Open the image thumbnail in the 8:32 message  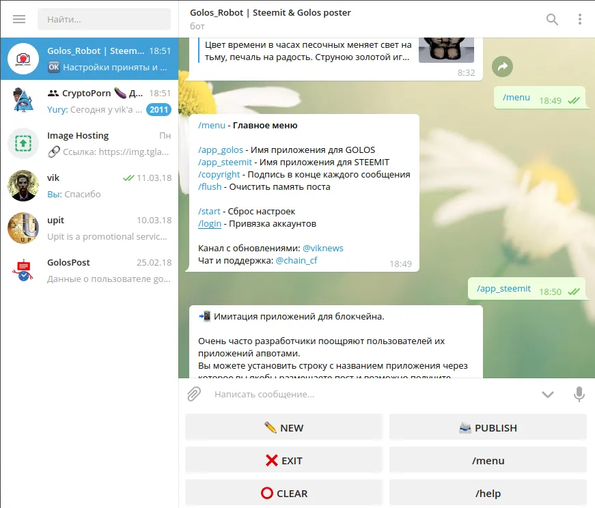coord(446,50)
